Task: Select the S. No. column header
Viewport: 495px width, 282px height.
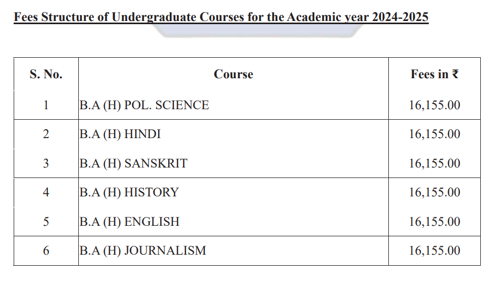Action: click(46, 74)
